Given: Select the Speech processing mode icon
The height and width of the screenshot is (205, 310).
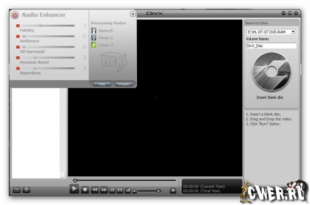Looking at the screenshot, I should 94,30.
